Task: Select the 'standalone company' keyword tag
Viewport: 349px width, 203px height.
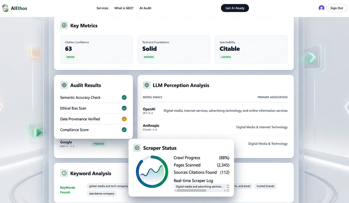Action: pyautogui.click(x=102, y=193)
